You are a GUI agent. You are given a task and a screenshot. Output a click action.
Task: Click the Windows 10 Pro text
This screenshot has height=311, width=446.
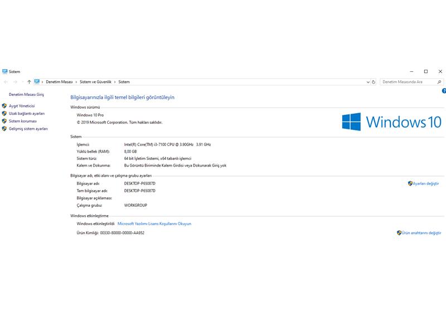tap(90, 115)
